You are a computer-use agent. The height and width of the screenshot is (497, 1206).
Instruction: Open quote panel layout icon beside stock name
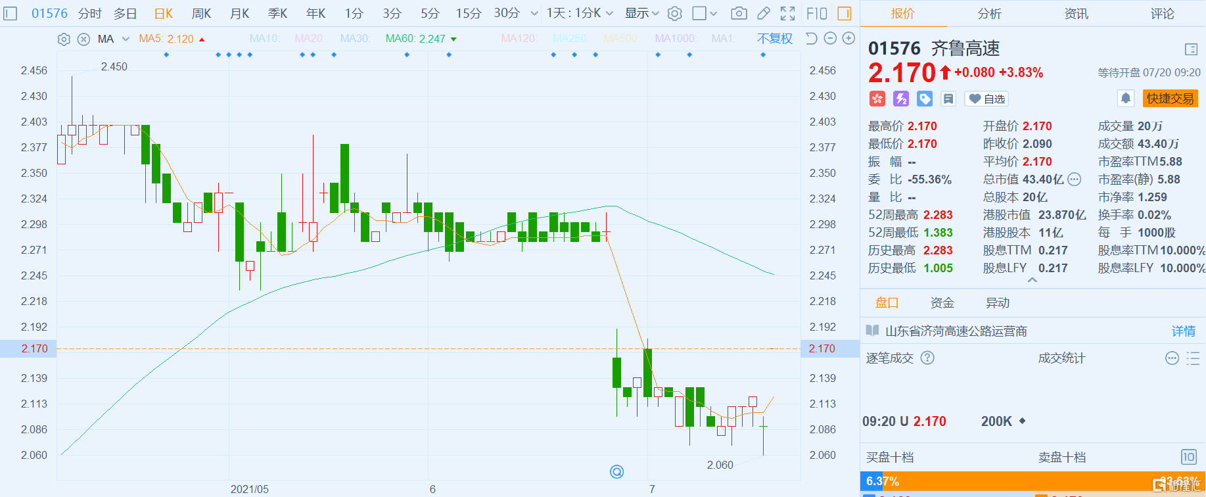(x=1191, y=49)
